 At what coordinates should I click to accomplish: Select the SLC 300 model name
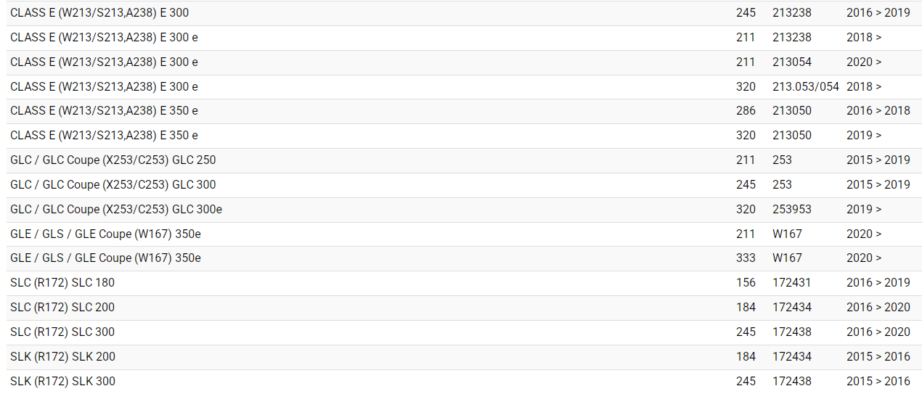(x=62, y=332)
